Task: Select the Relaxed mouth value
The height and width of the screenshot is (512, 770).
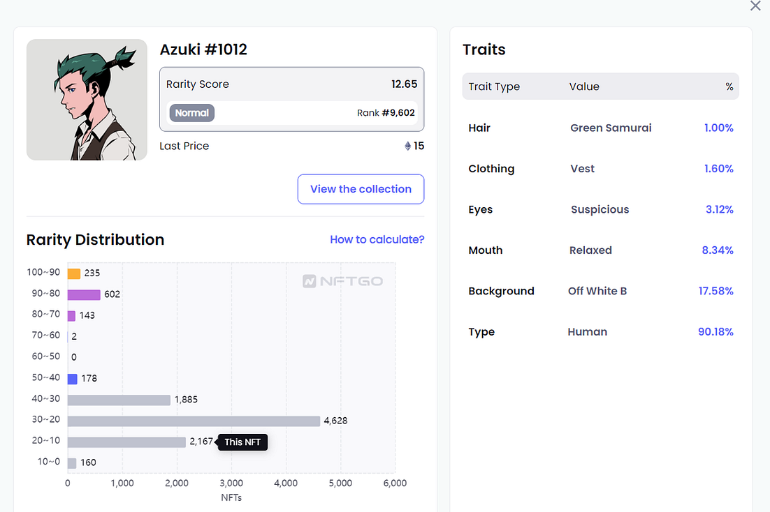Action: 590,250
